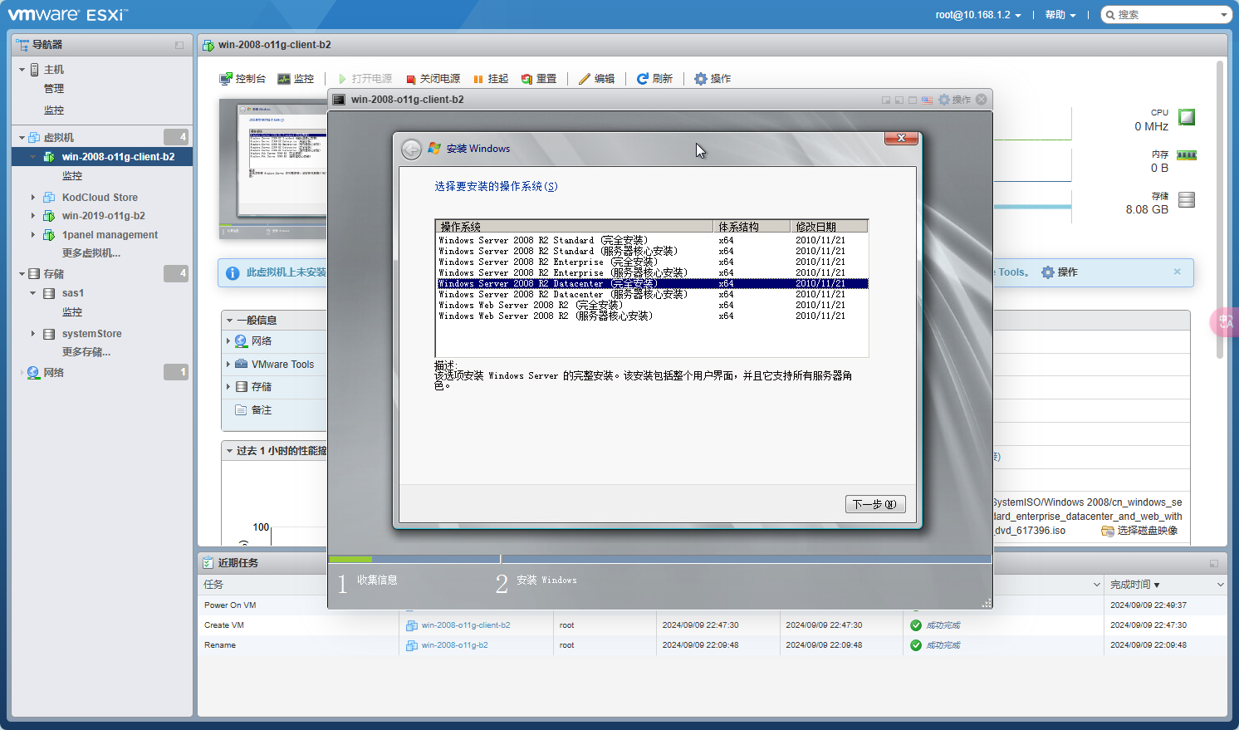Open 网络 in the navigator tree
This screenshot has width=1239, height=730.
[54, 373]
